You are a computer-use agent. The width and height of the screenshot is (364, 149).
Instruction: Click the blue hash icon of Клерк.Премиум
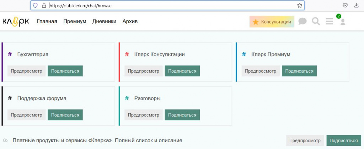coord(244,54)
